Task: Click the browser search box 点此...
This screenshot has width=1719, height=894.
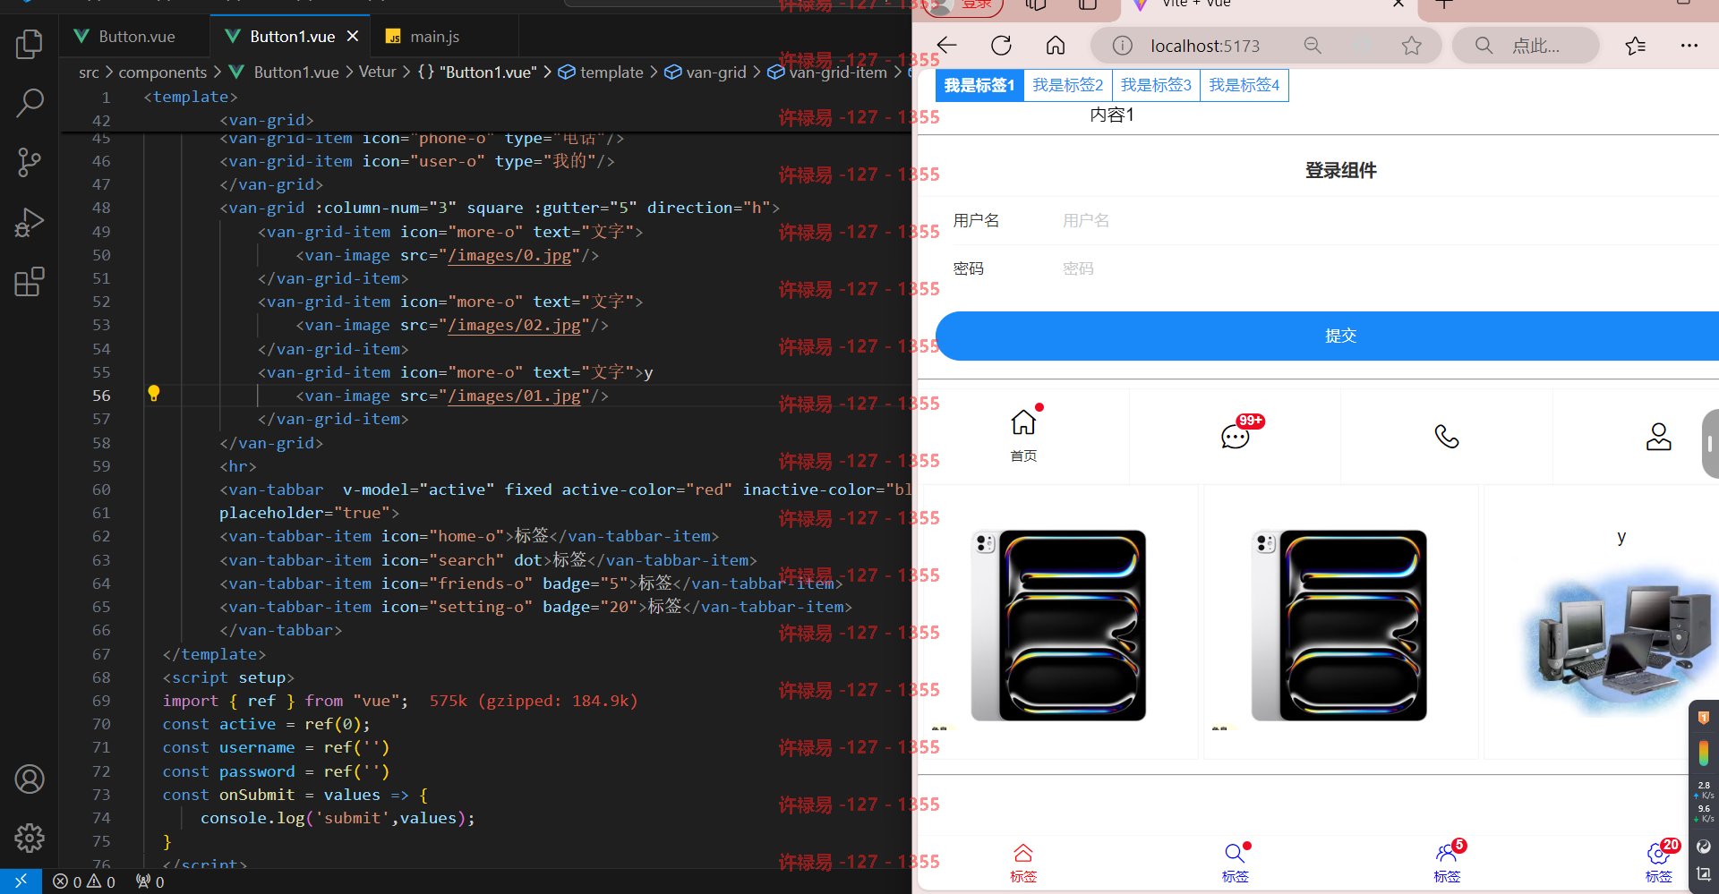Action: coord(1527,46)
